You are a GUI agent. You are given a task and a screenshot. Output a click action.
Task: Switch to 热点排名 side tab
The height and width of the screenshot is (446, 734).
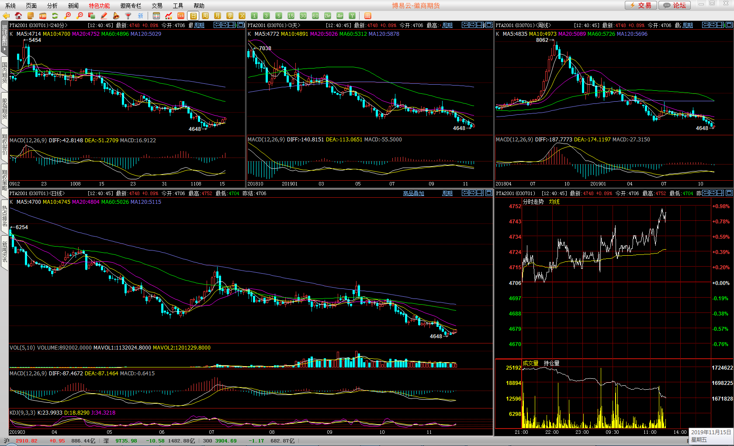coord(4,216)
